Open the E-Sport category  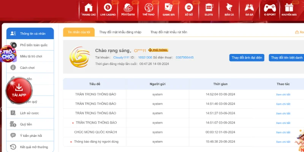(x=270, y=9)
